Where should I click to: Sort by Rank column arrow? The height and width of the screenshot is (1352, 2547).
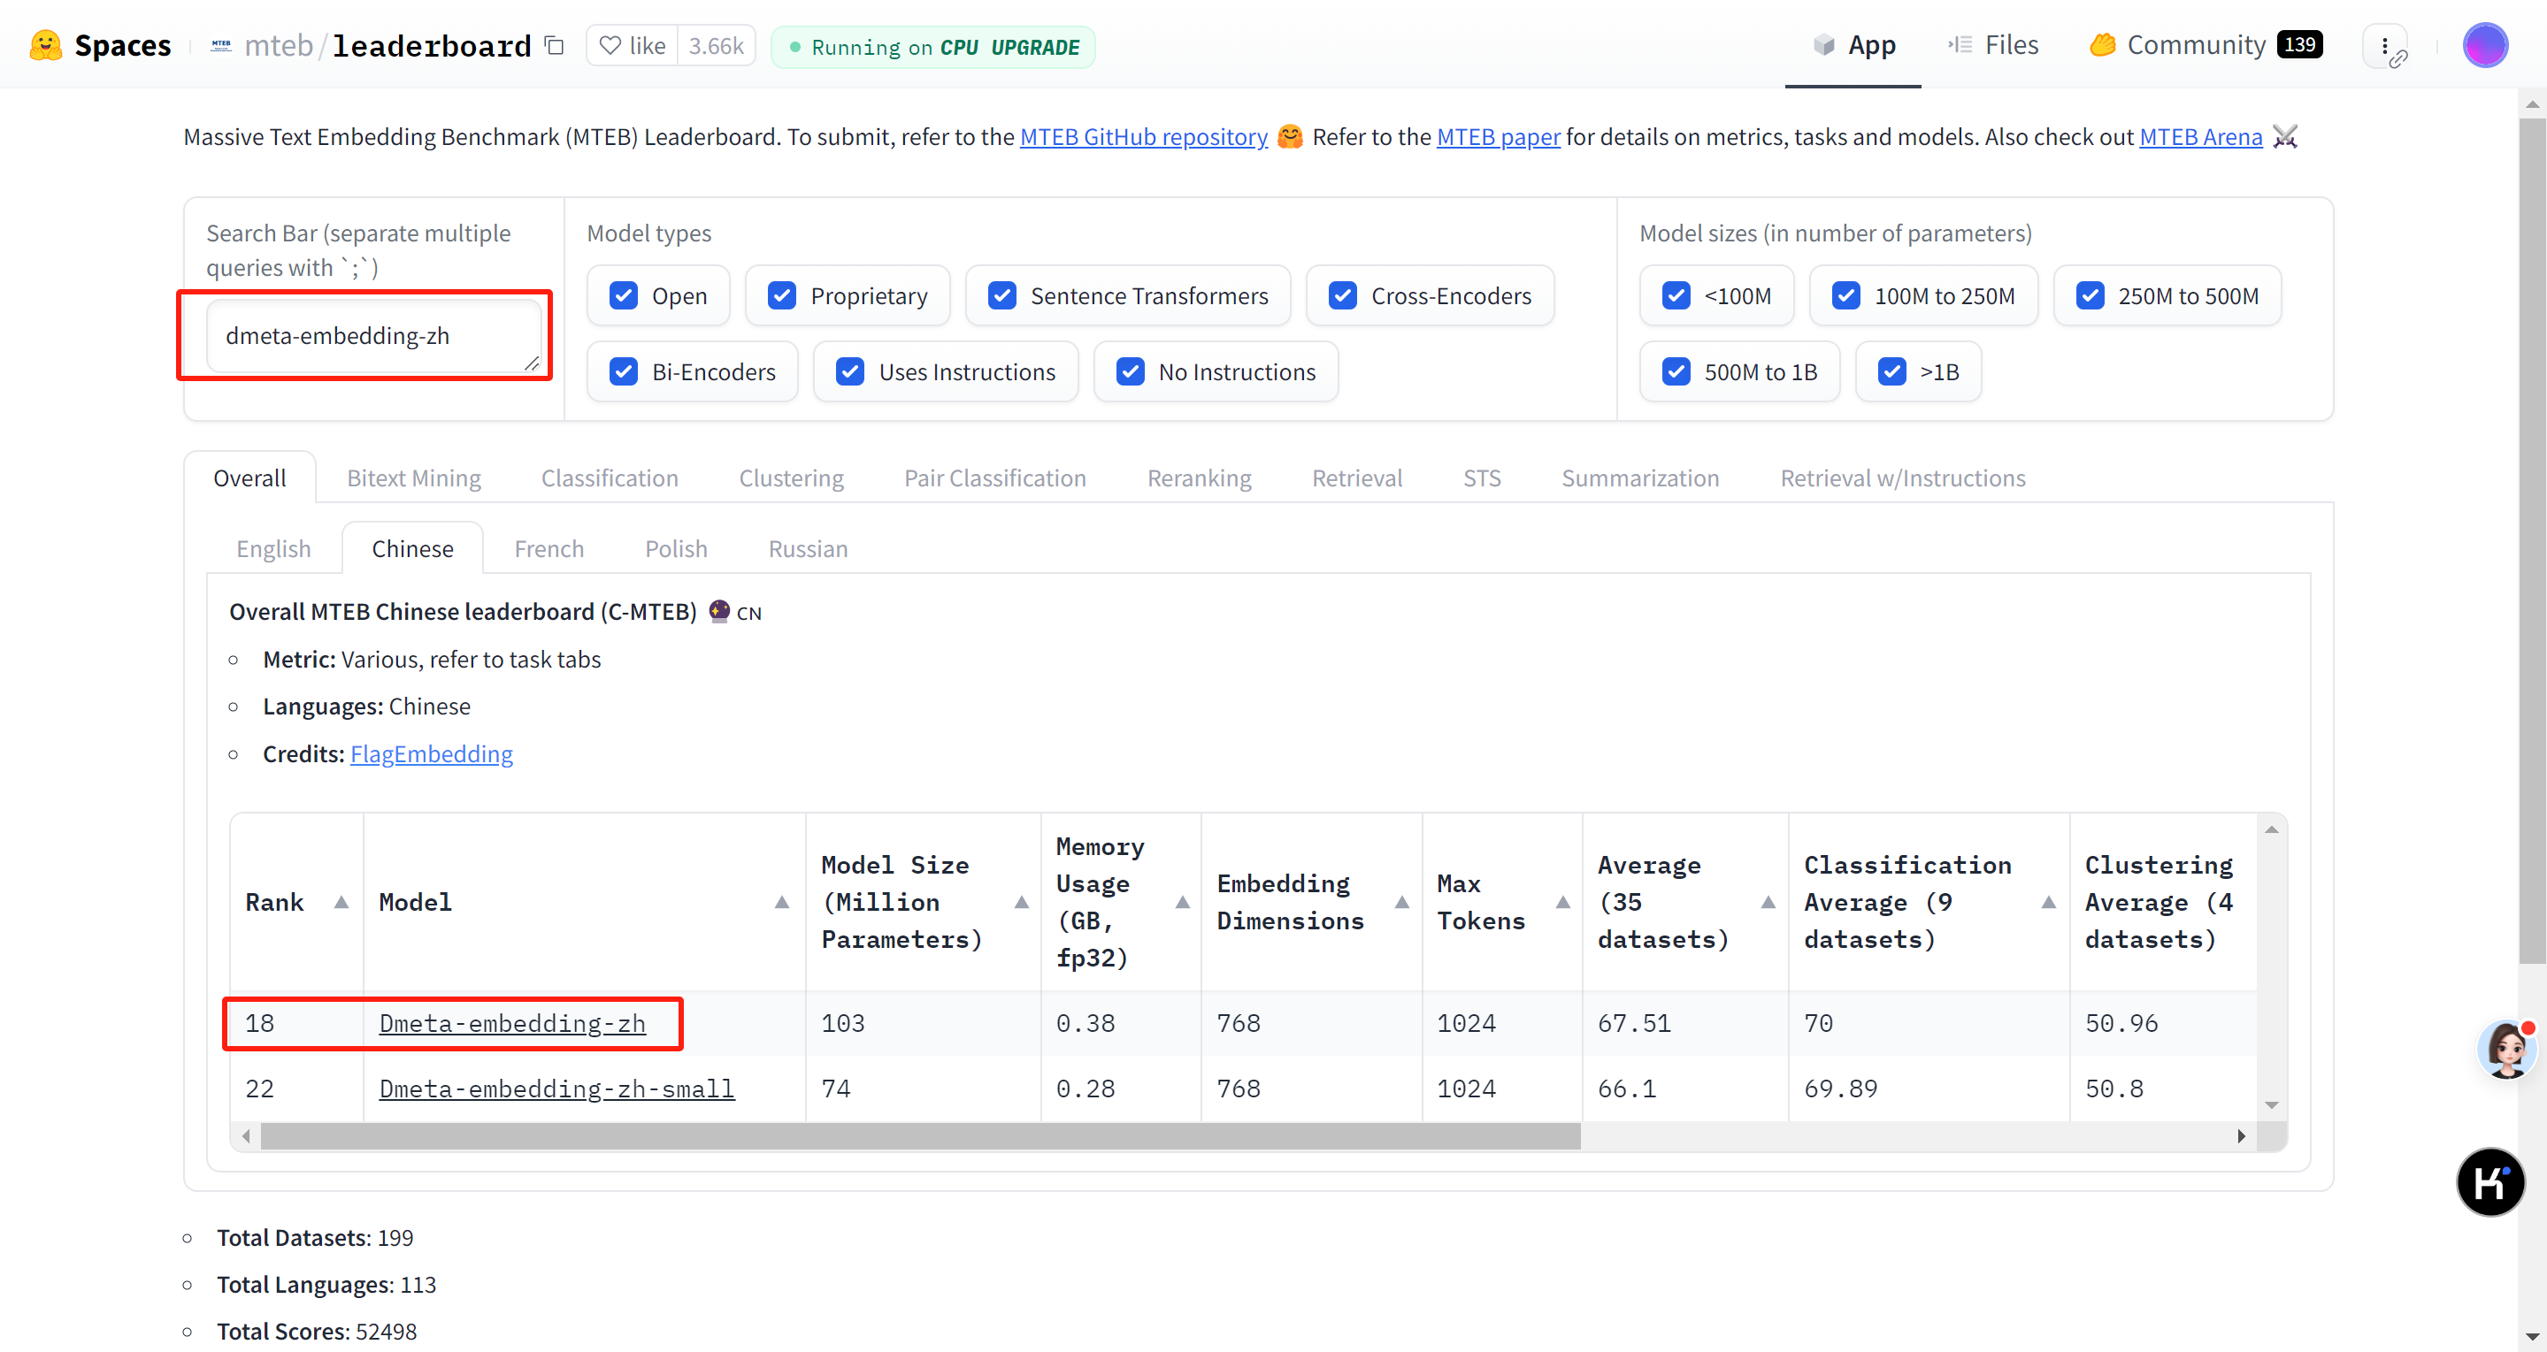tap(341, 901)
